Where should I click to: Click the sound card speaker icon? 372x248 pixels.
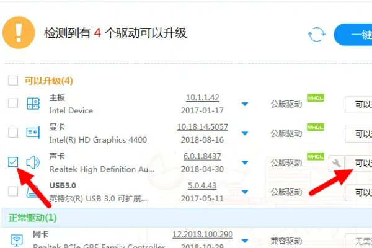[x=33, y=162]
